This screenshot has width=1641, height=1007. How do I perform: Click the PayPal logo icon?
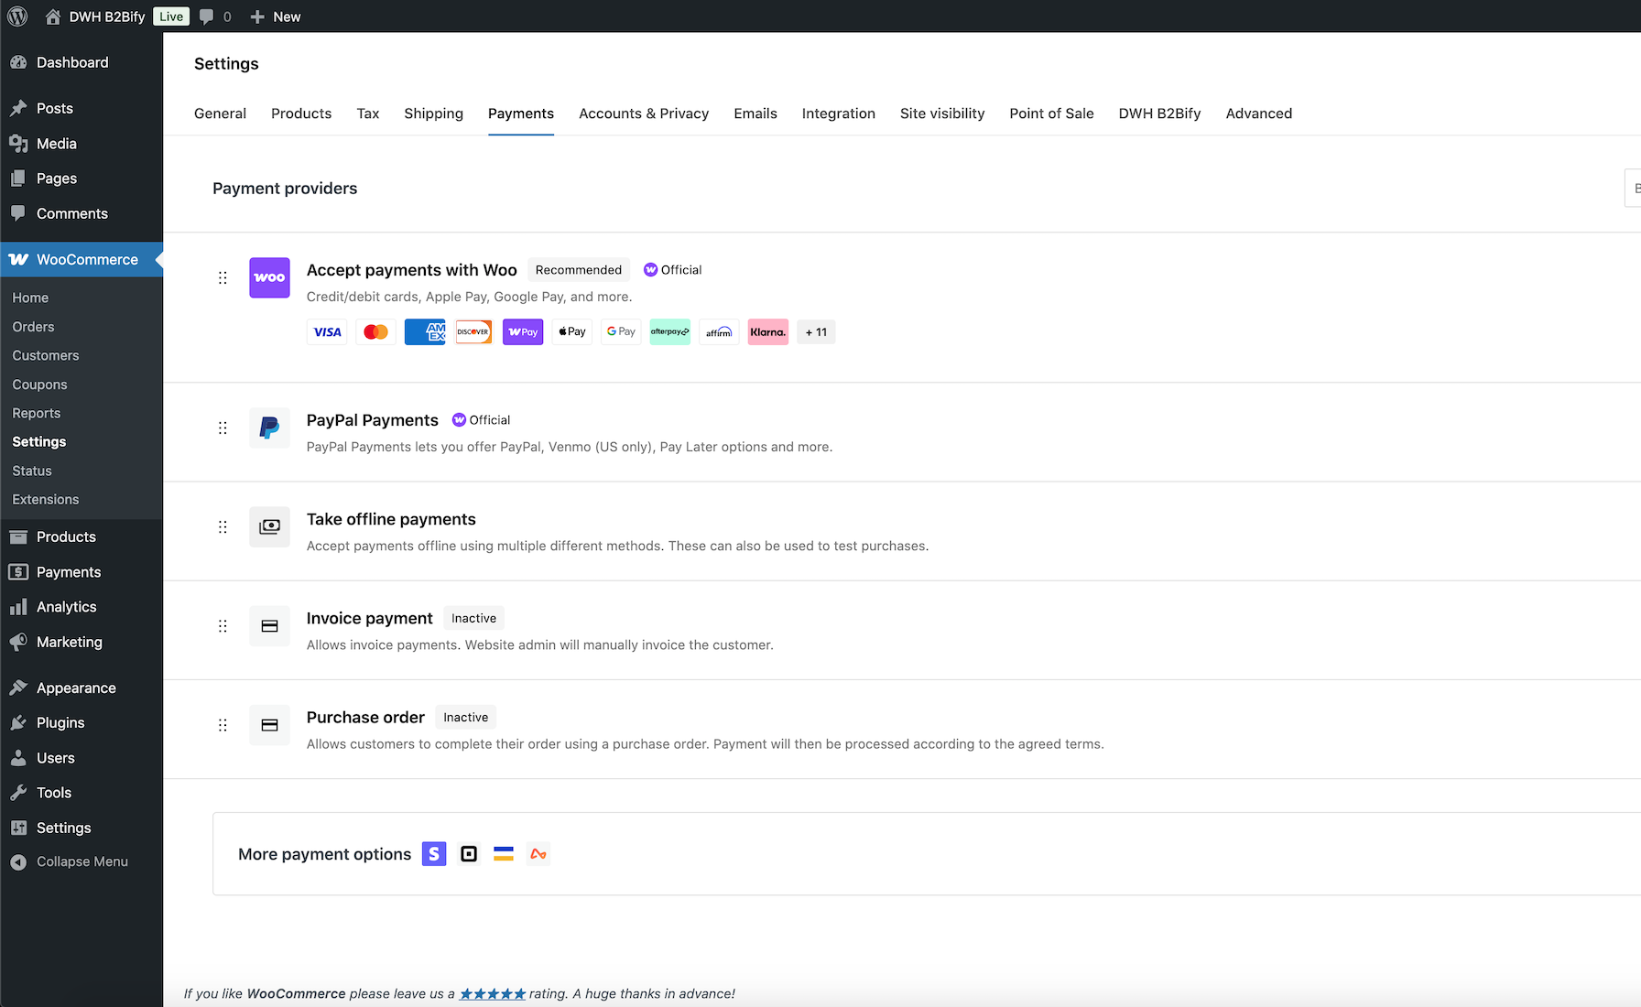269,428
